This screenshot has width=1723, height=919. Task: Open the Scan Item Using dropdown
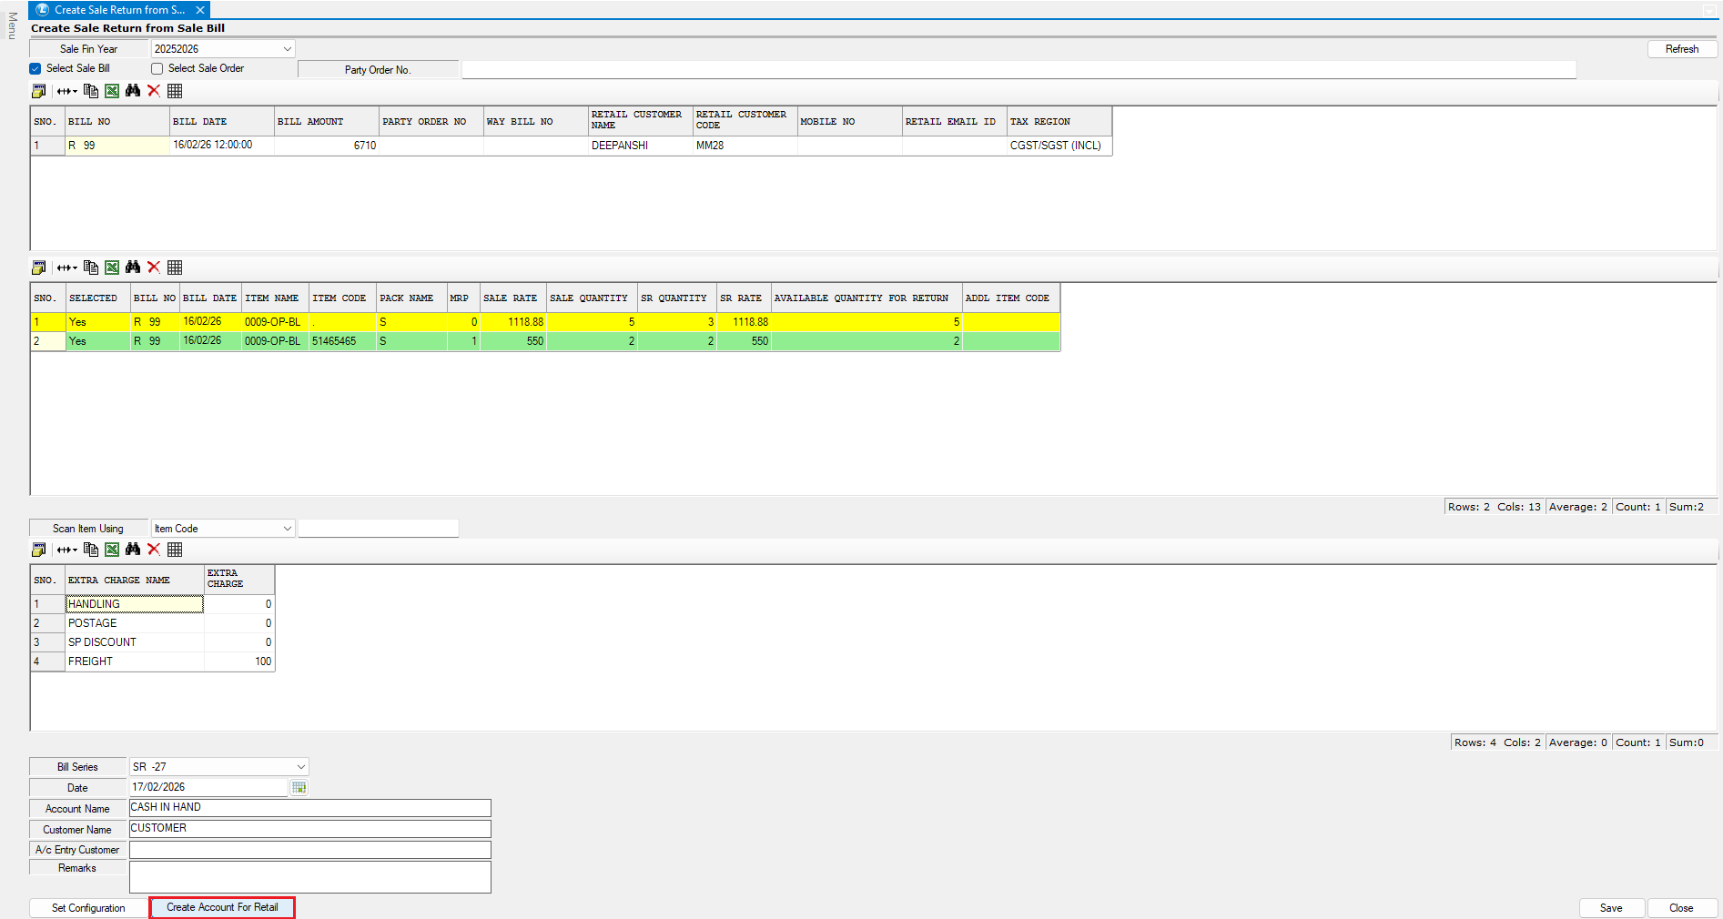[x=288, y=529]
